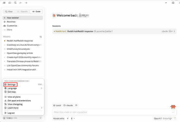Open the 'Needs input' session row
The image size is (180, 122).
tap(114, 31)
